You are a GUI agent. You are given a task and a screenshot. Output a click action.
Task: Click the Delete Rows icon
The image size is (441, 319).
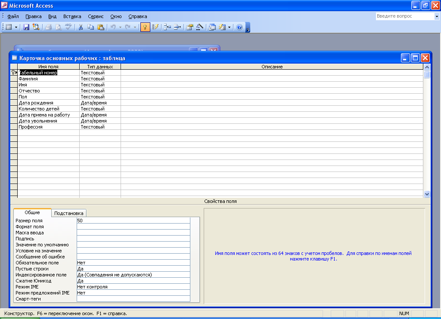pyautogui.click(x=177, y=27)
